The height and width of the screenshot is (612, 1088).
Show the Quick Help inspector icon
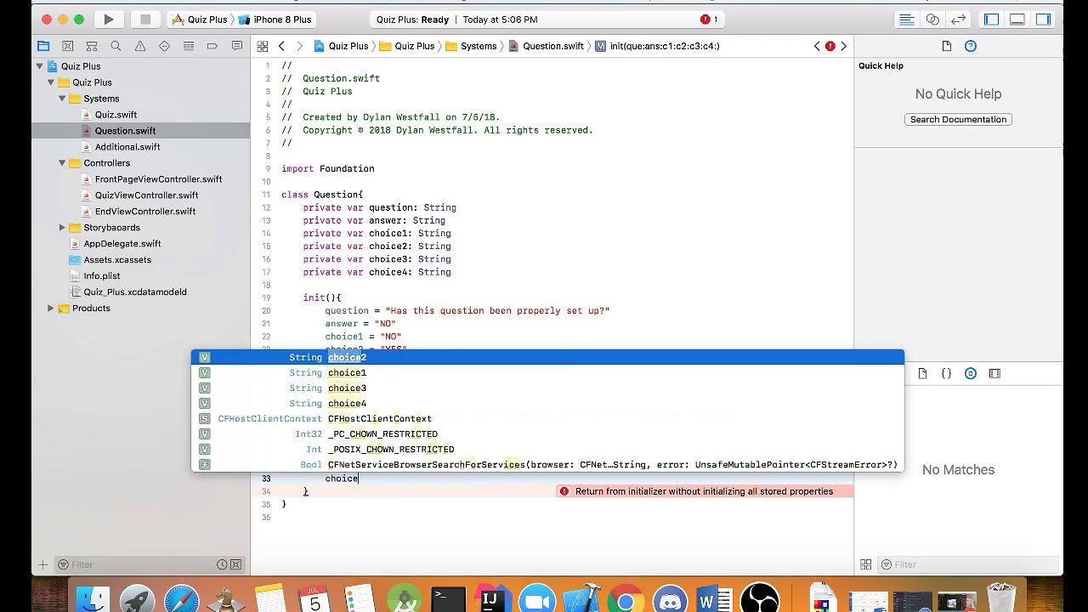[970, 46]
